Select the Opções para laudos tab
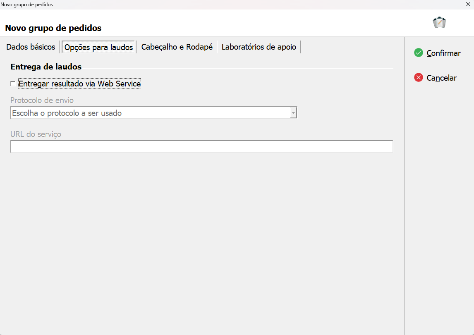Viewport: 474px width, 335px height. pyautogui.click(x=98, y=47)
